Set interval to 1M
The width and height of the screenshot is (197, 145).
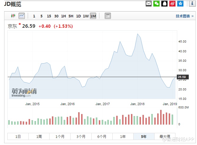tap(93, 16)
